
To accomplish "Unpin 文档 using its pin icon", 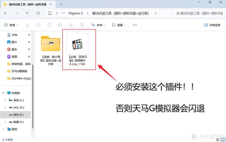I will click(x=29, y=35).
